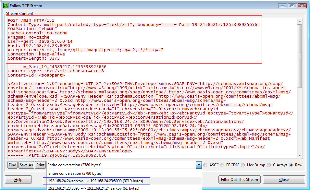Collapse the conversation dropdown arrow
310x190 pixels.
point(199,165)
